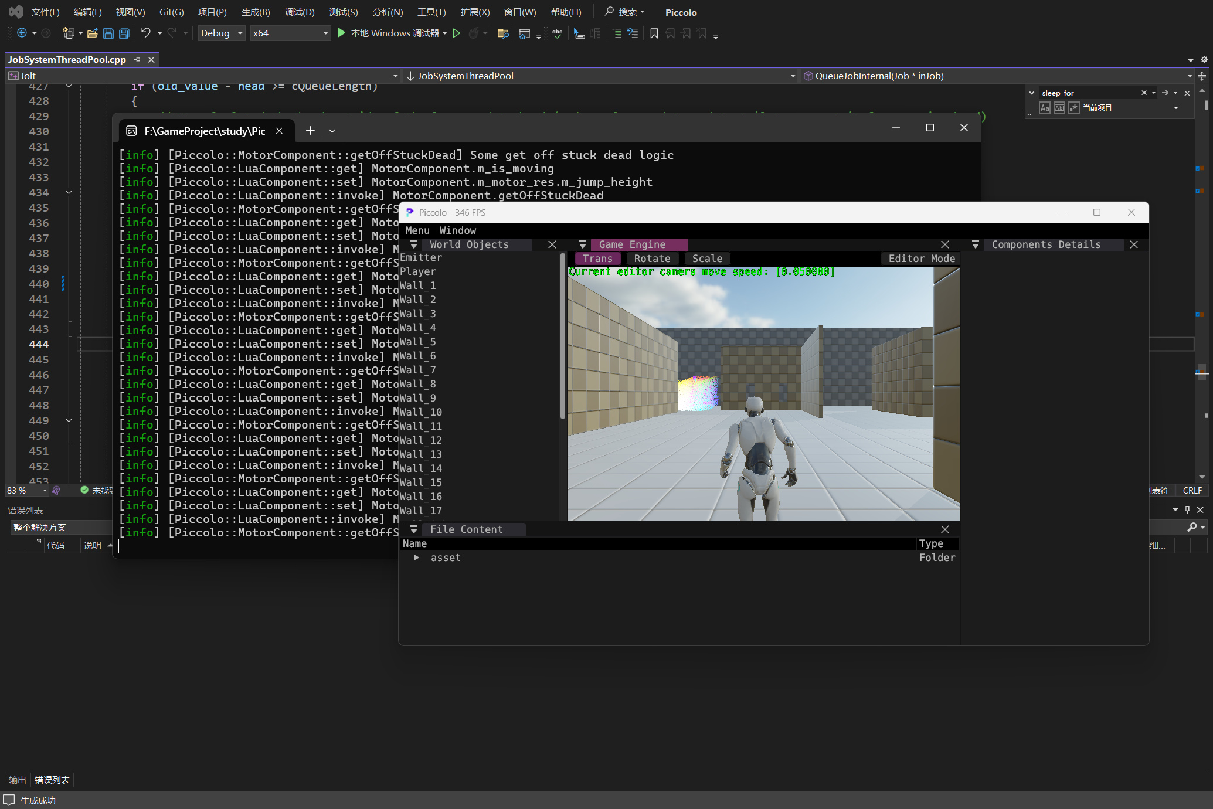The width and height of the screenshot is (1213, 809).
Task: Expand the asset folder in File Content
Action: click(x=416, y=558)
